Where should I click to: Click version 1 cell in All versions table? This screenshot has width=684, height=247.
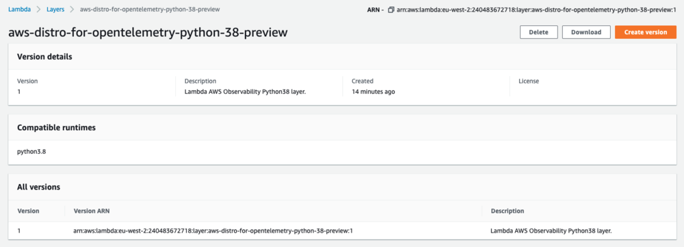click(x=18, y=231)
